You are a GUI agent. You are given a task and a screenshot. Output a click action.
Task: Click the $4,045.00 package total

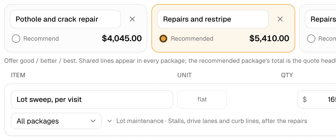tap(122, 39)
